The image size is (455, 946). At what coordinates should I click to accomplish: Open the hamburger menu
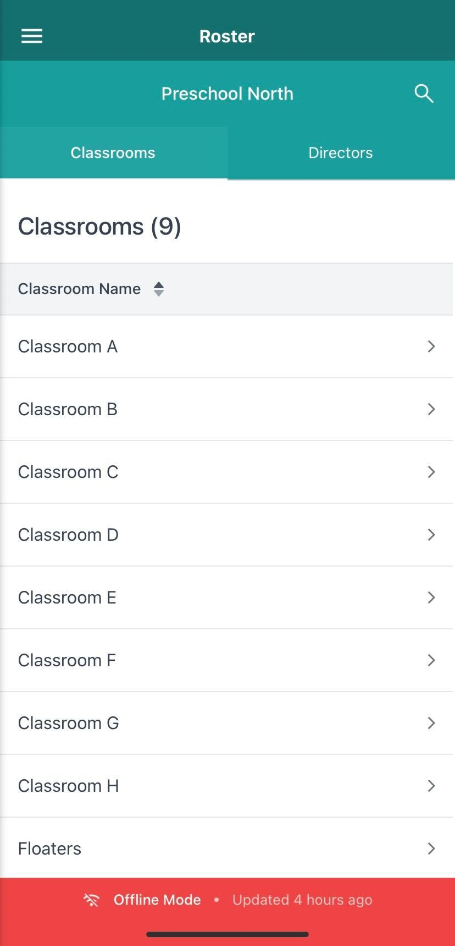pyautogui.click(x=32, y=36)
